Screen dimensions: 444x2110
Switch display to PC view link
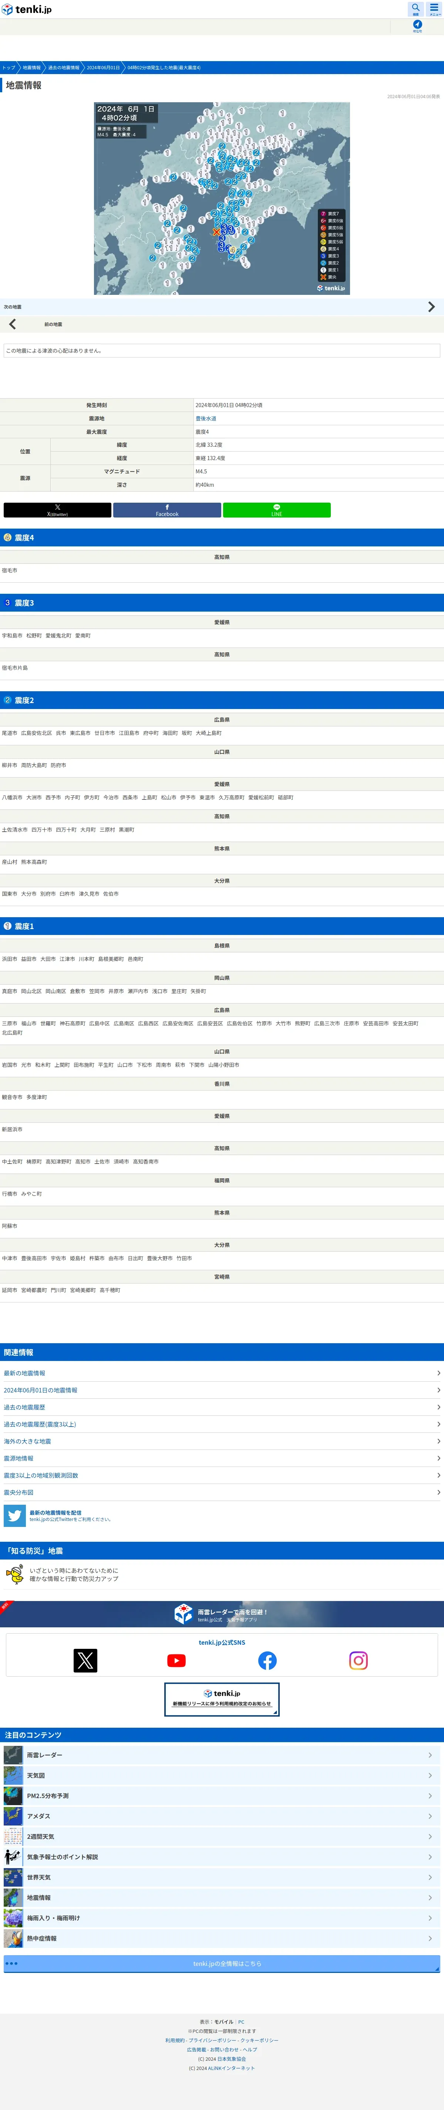tap(241, 2021)
